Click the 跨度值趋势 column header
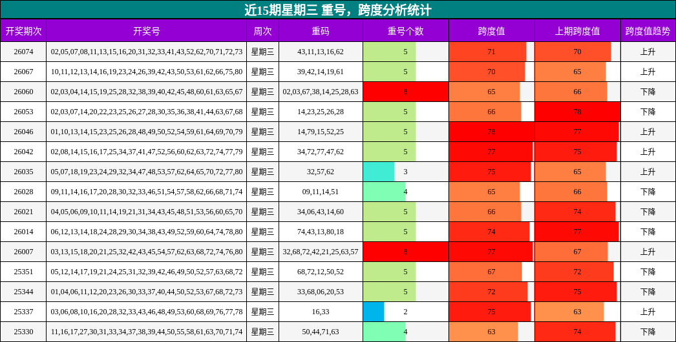The height and width of the screenshot is (342, 676). (x=648, y=31)
